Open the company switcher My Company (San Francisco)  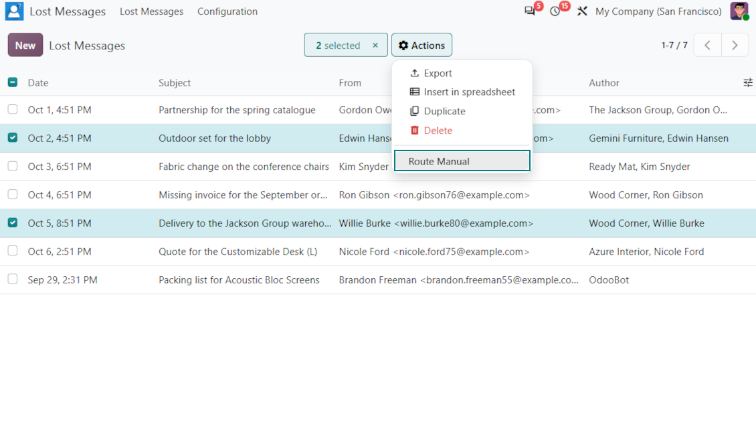tap(658, 11)
